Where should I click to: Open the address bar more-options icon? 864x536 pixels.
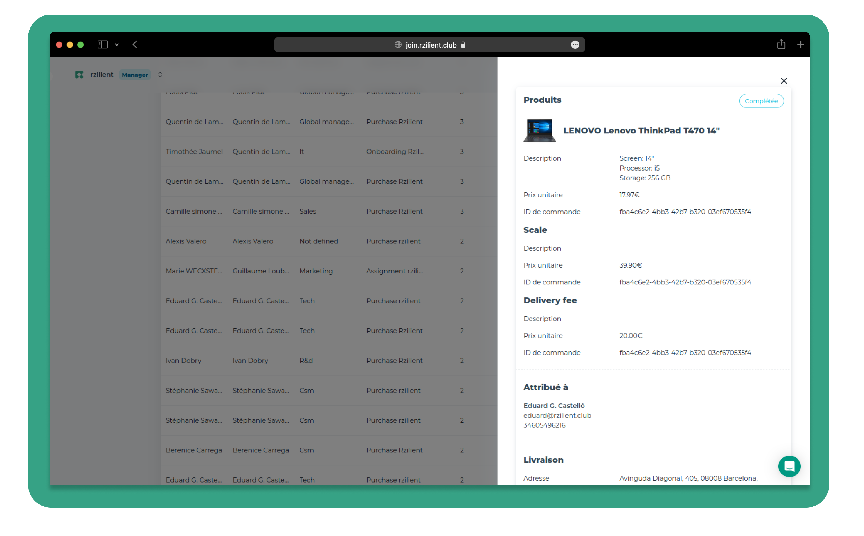click(575, 45)
